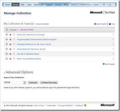Click the Help text link
Screen dimensions: 120x111
click(x=113, y=24)
